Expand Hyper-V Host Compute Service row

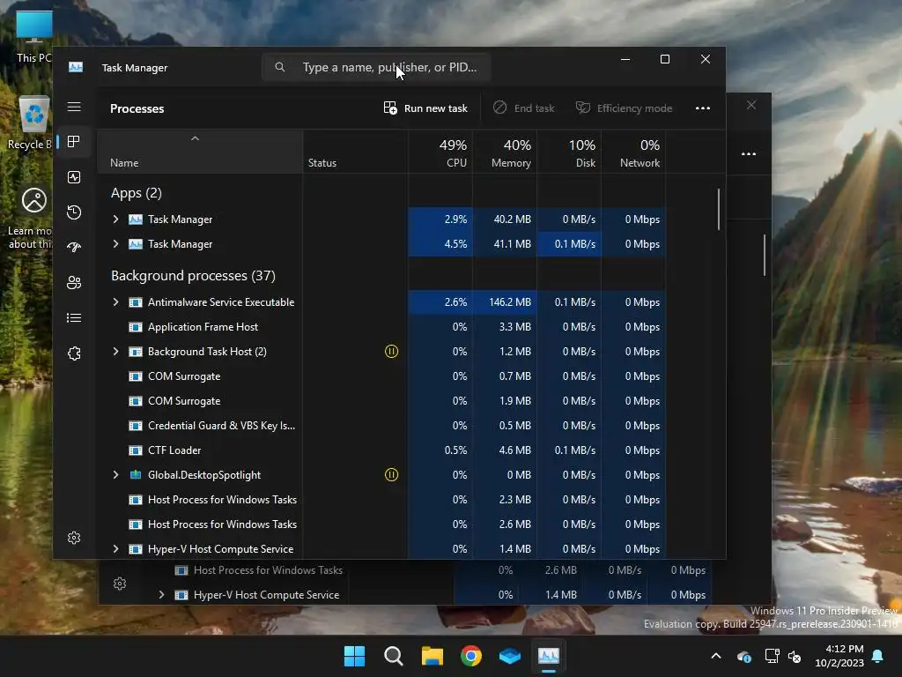(115, 549)
